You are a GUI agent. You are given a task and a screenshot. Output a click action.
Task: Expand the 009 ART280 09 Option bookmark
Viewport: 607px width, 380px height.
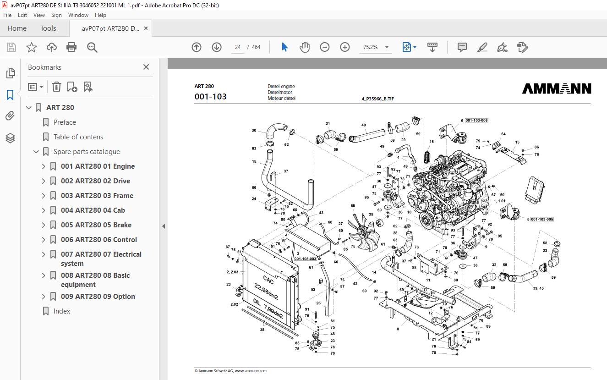pyautogui.click(x=44, y=297)
